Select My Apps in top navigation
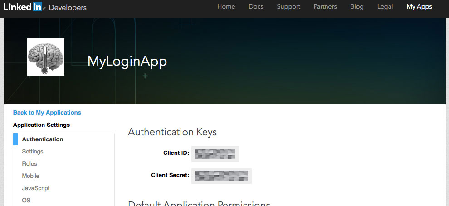The image size is (449, 206). tap(419, 7)
